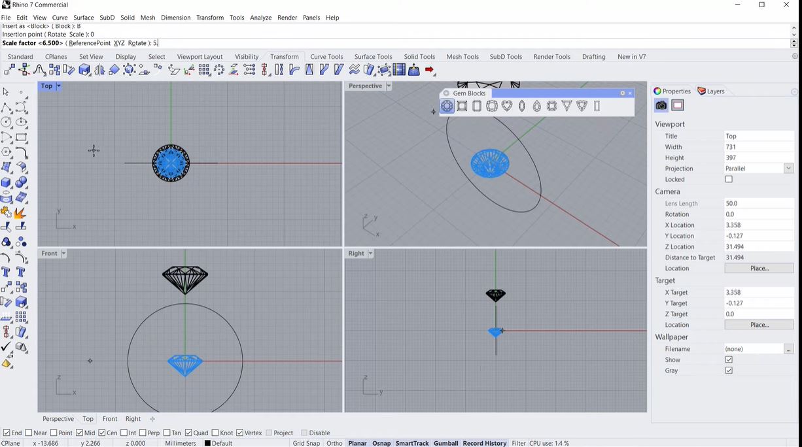
Task: Pick the baguette gem block
Action: [x=597, y=106]
